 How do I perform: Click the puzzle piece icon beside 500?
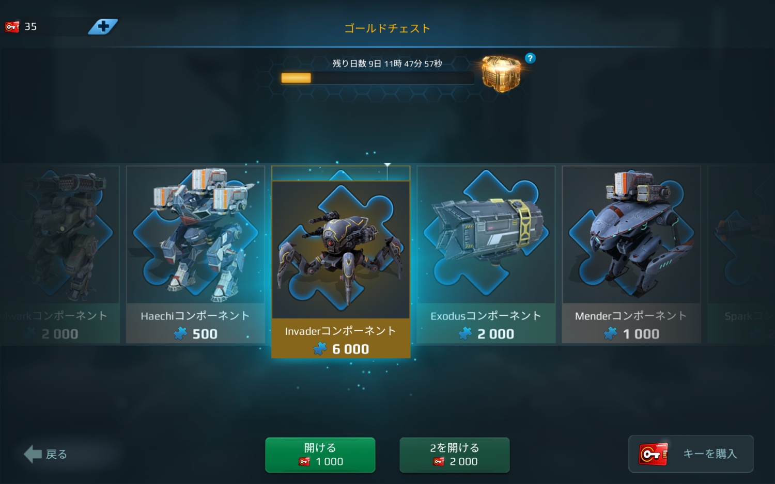180,334
